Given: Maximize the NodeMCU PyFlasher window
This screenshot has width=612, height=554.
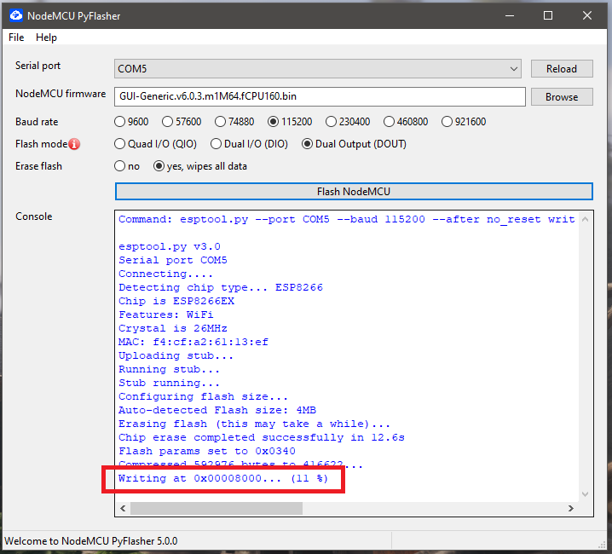Looking at the screenshot, I should coord(548,15).
